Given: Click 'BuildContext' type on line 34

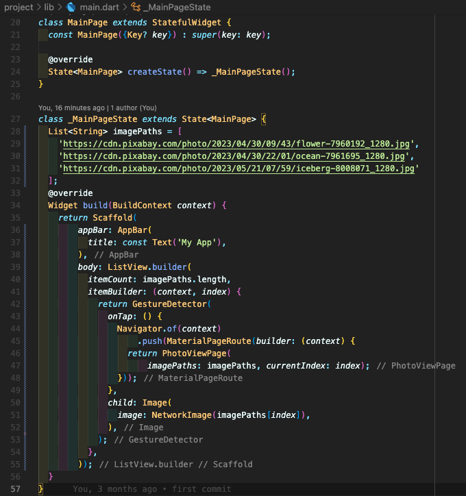Looking at the screenshot, I should 143,206.
